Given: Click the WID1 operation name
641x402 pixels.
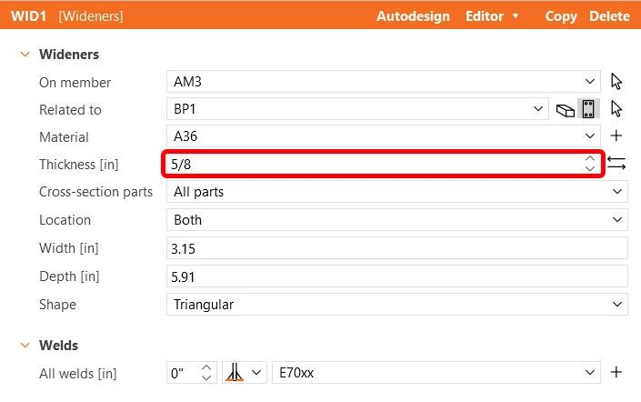Looking at the screenshot, I should click(28, 16).
